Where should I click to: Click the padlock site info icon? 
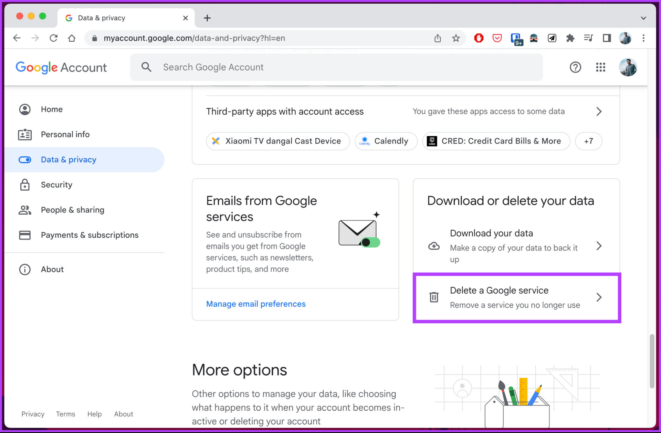coord(95,38)
